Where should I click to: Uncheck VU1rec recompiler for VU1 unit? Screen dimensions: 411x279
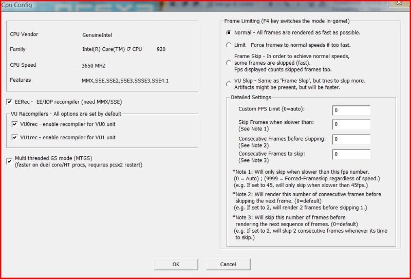(15, 137)
